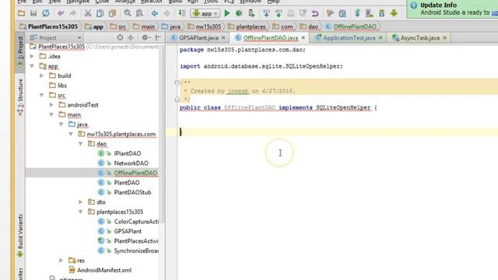Click the comment block end fold marker

click(177, 100)
